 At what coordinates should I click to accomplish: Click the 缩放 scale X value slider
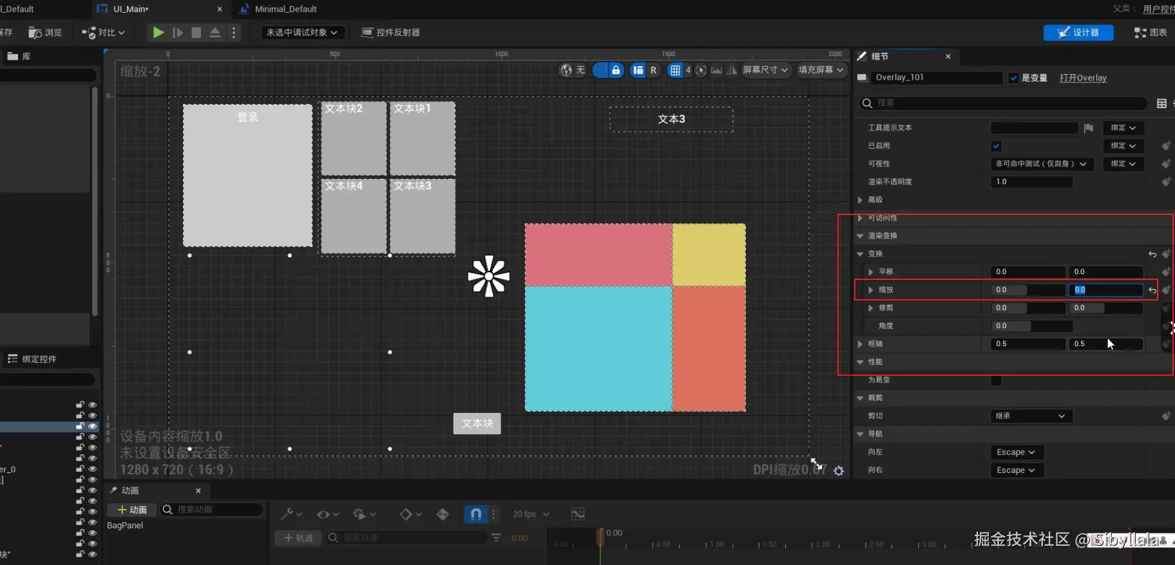pyautogui.click(x=1027, y=290)
